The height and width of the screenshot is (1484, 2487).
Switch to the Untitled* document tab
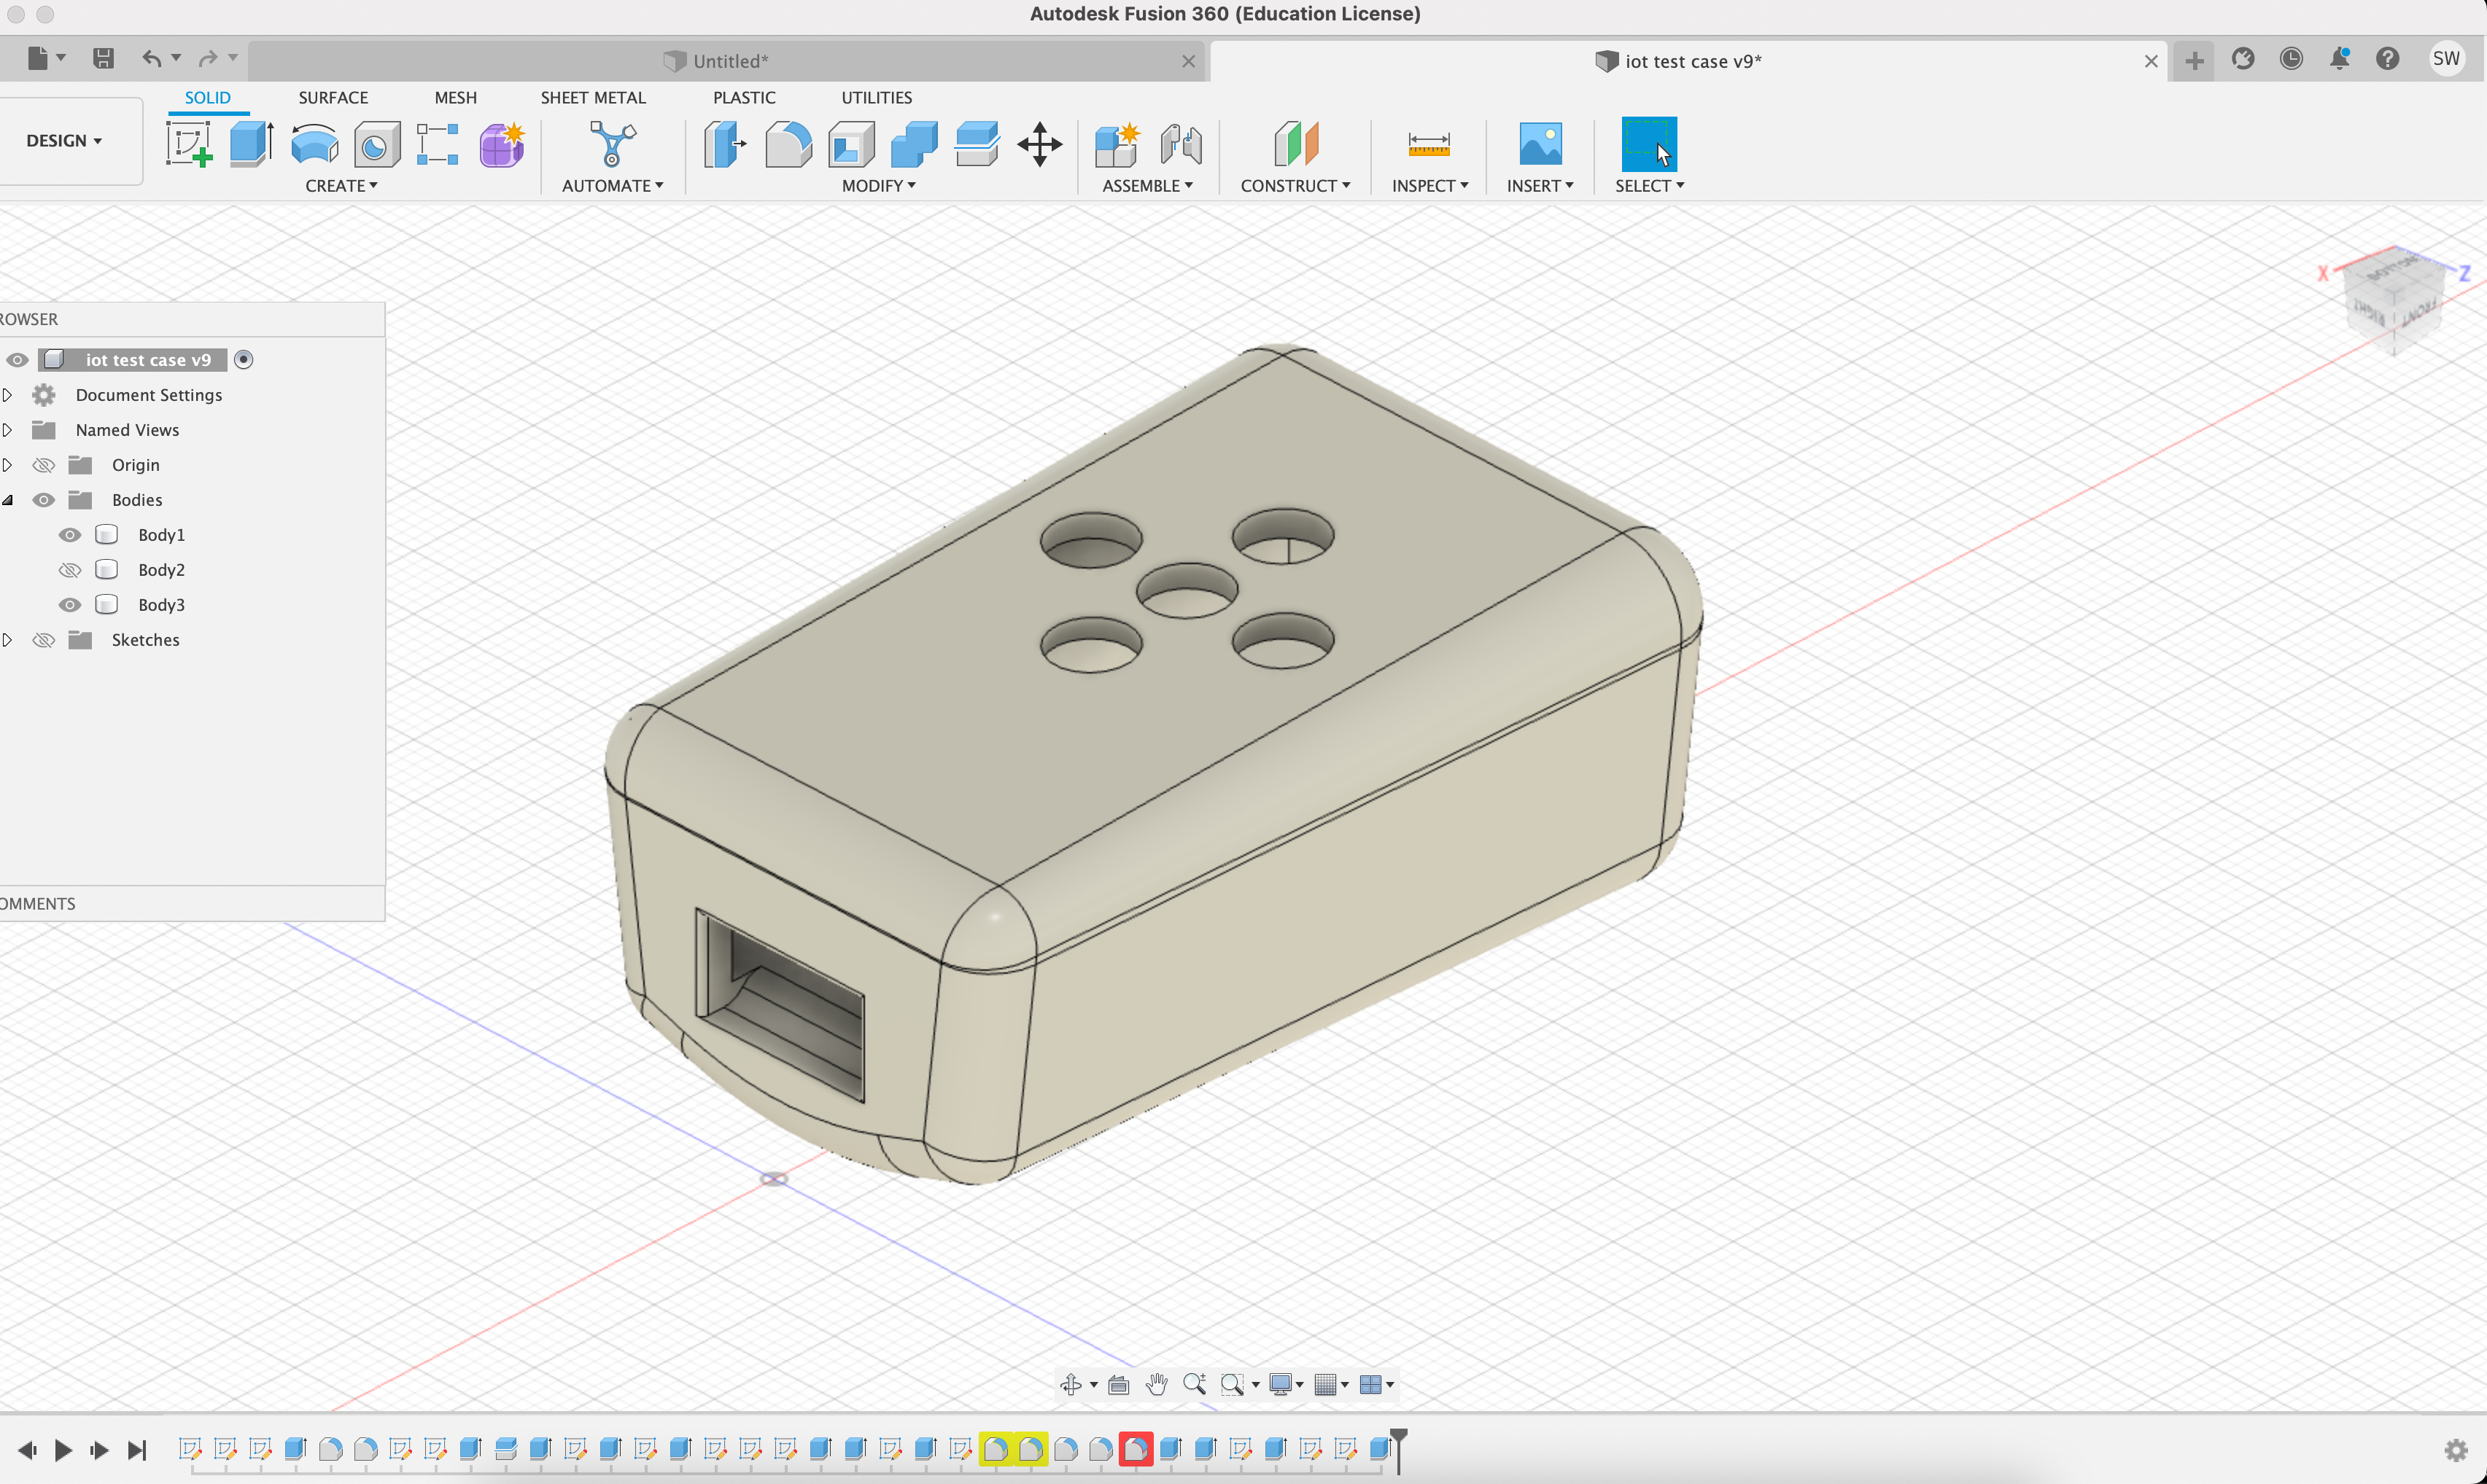729,61
